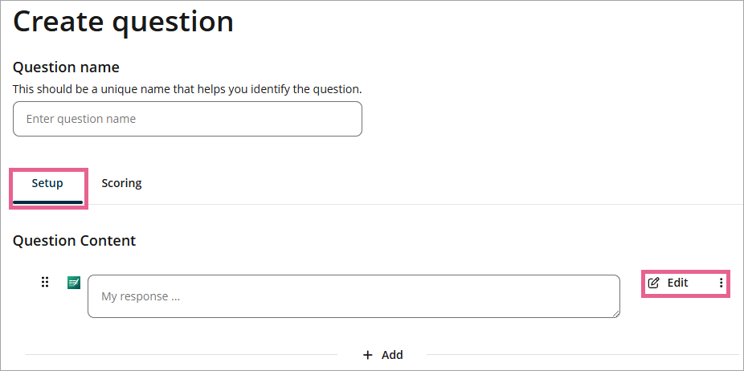This screenshot has width=744, height=371.
Task: Click the Question name label
Action: [x=66, y=67]
